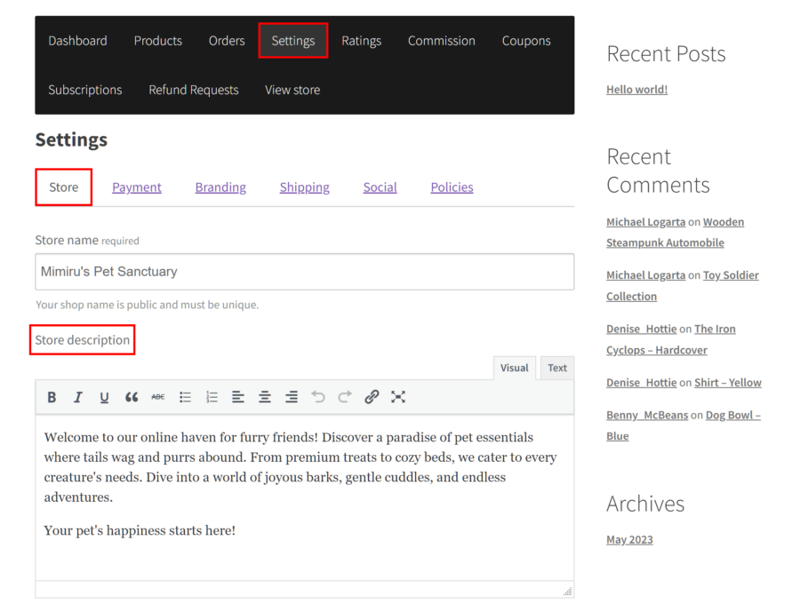Create a numbered list
Image resolution: width=800 pixels, height=612 pixels.
[x=212, y=397]
